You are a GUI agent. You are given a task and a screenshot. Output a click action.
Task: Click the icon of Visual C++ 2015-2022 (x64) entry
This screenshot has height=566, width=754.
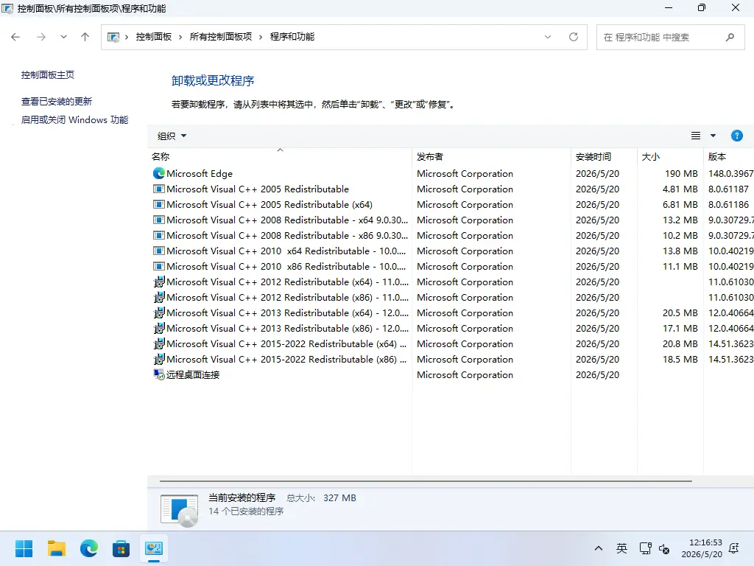coord(159,343)
